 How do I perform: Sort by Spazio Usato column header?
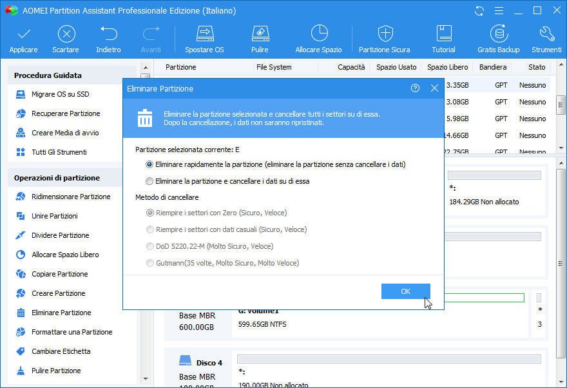(x=396, y=67)
